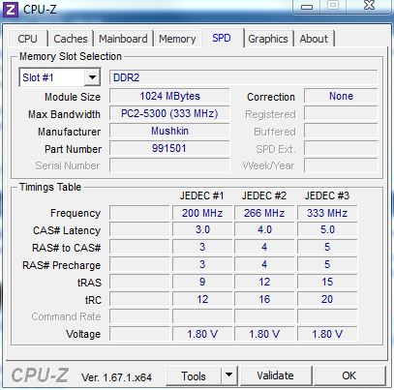Click the 266 MHz frequency cell

264,213
